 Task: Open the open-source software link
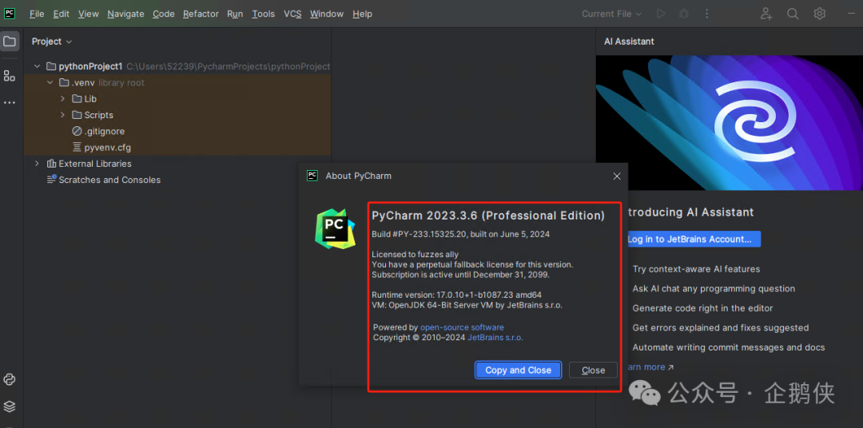click(462, 327)
